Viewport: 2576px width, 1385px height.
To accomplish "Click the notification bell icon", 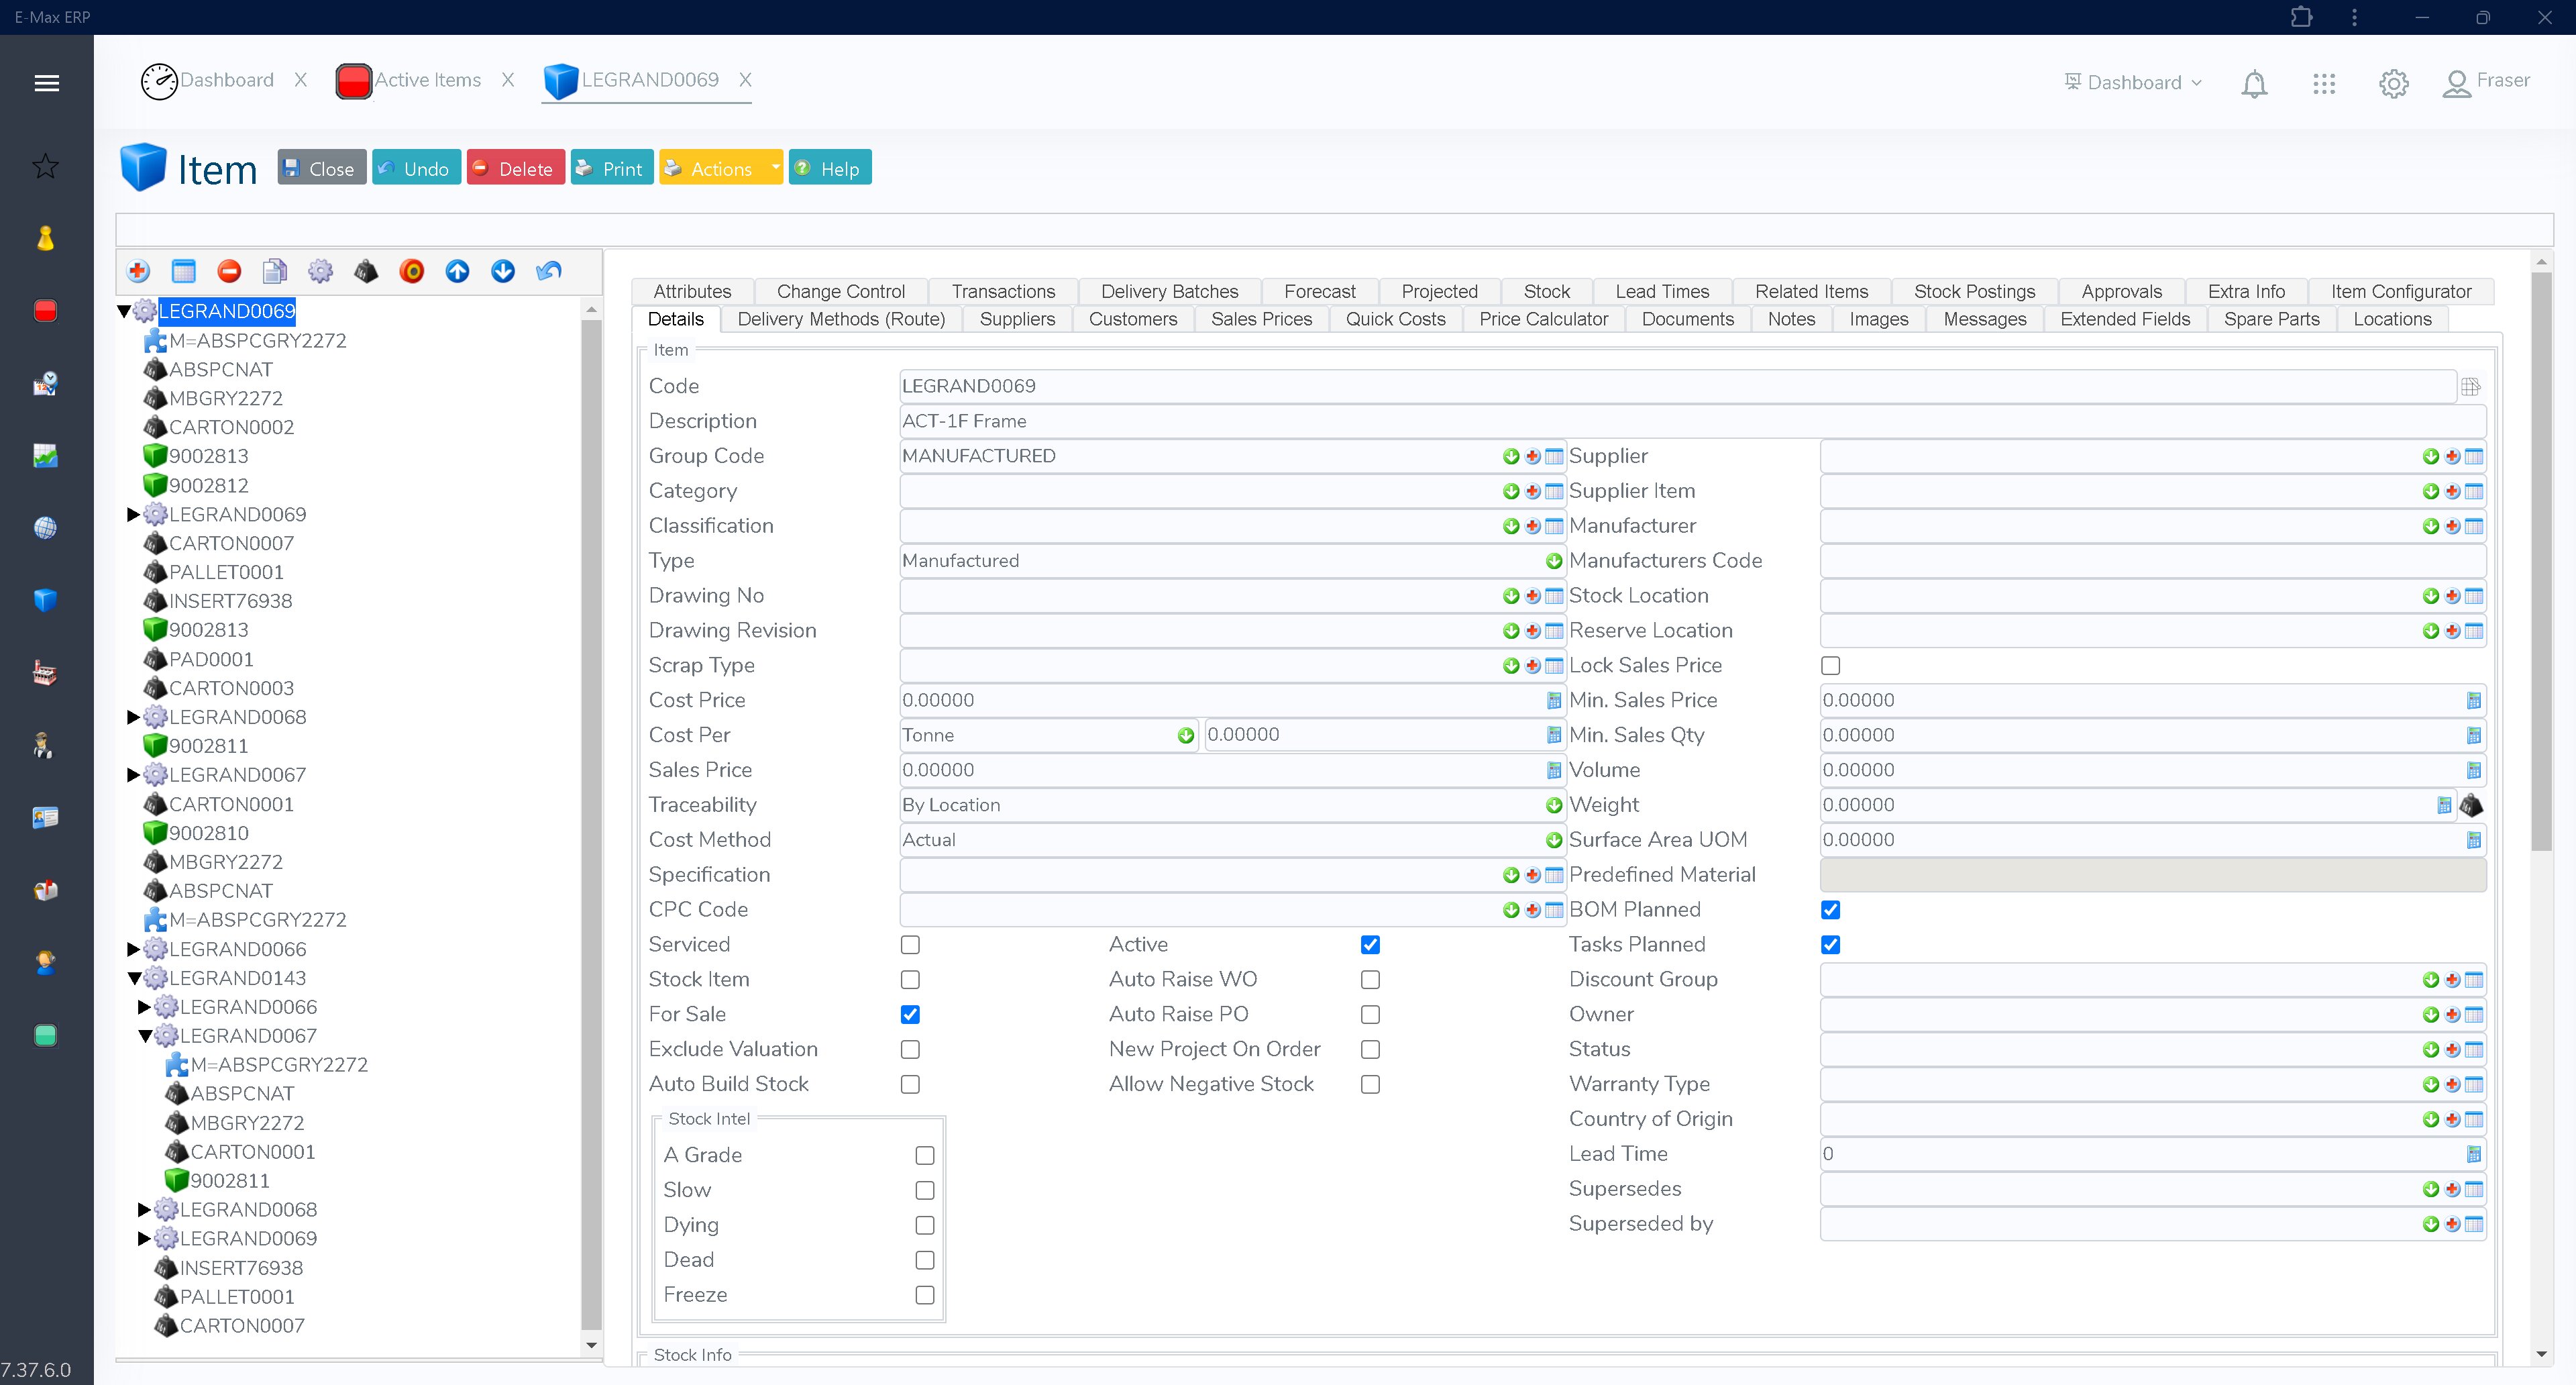I will [2253, 83].
